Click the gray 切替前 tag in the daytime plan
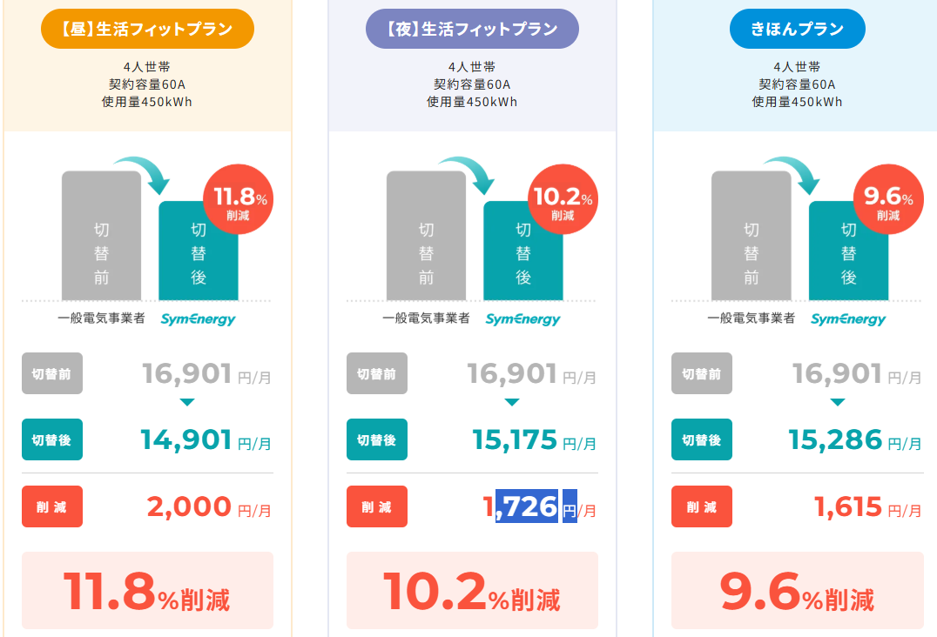Image resolution: width=937 pixels, height=637 pixels. (x=52, y=373)
